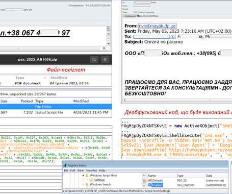
Task: Open the pax_2023_AB1058.zip attachment tab
Action: (148, 16)
